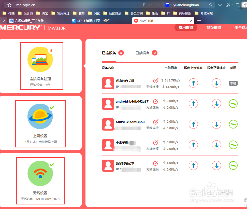Click 安全退出 to log out
Viewport: 247px width, 209px height.
(241, 28)
